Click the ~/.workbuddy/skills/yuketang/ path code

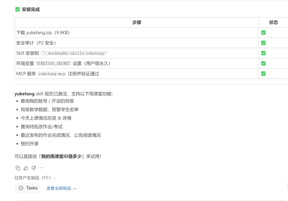click(x=74, y=53)
